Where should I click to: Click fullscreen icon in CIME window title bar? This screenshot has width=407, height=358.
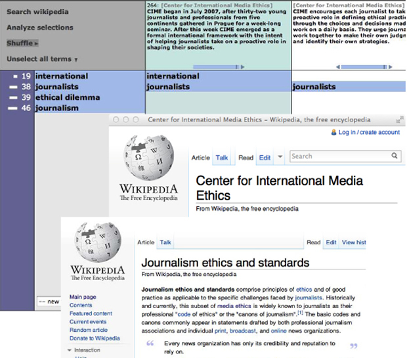400,120
